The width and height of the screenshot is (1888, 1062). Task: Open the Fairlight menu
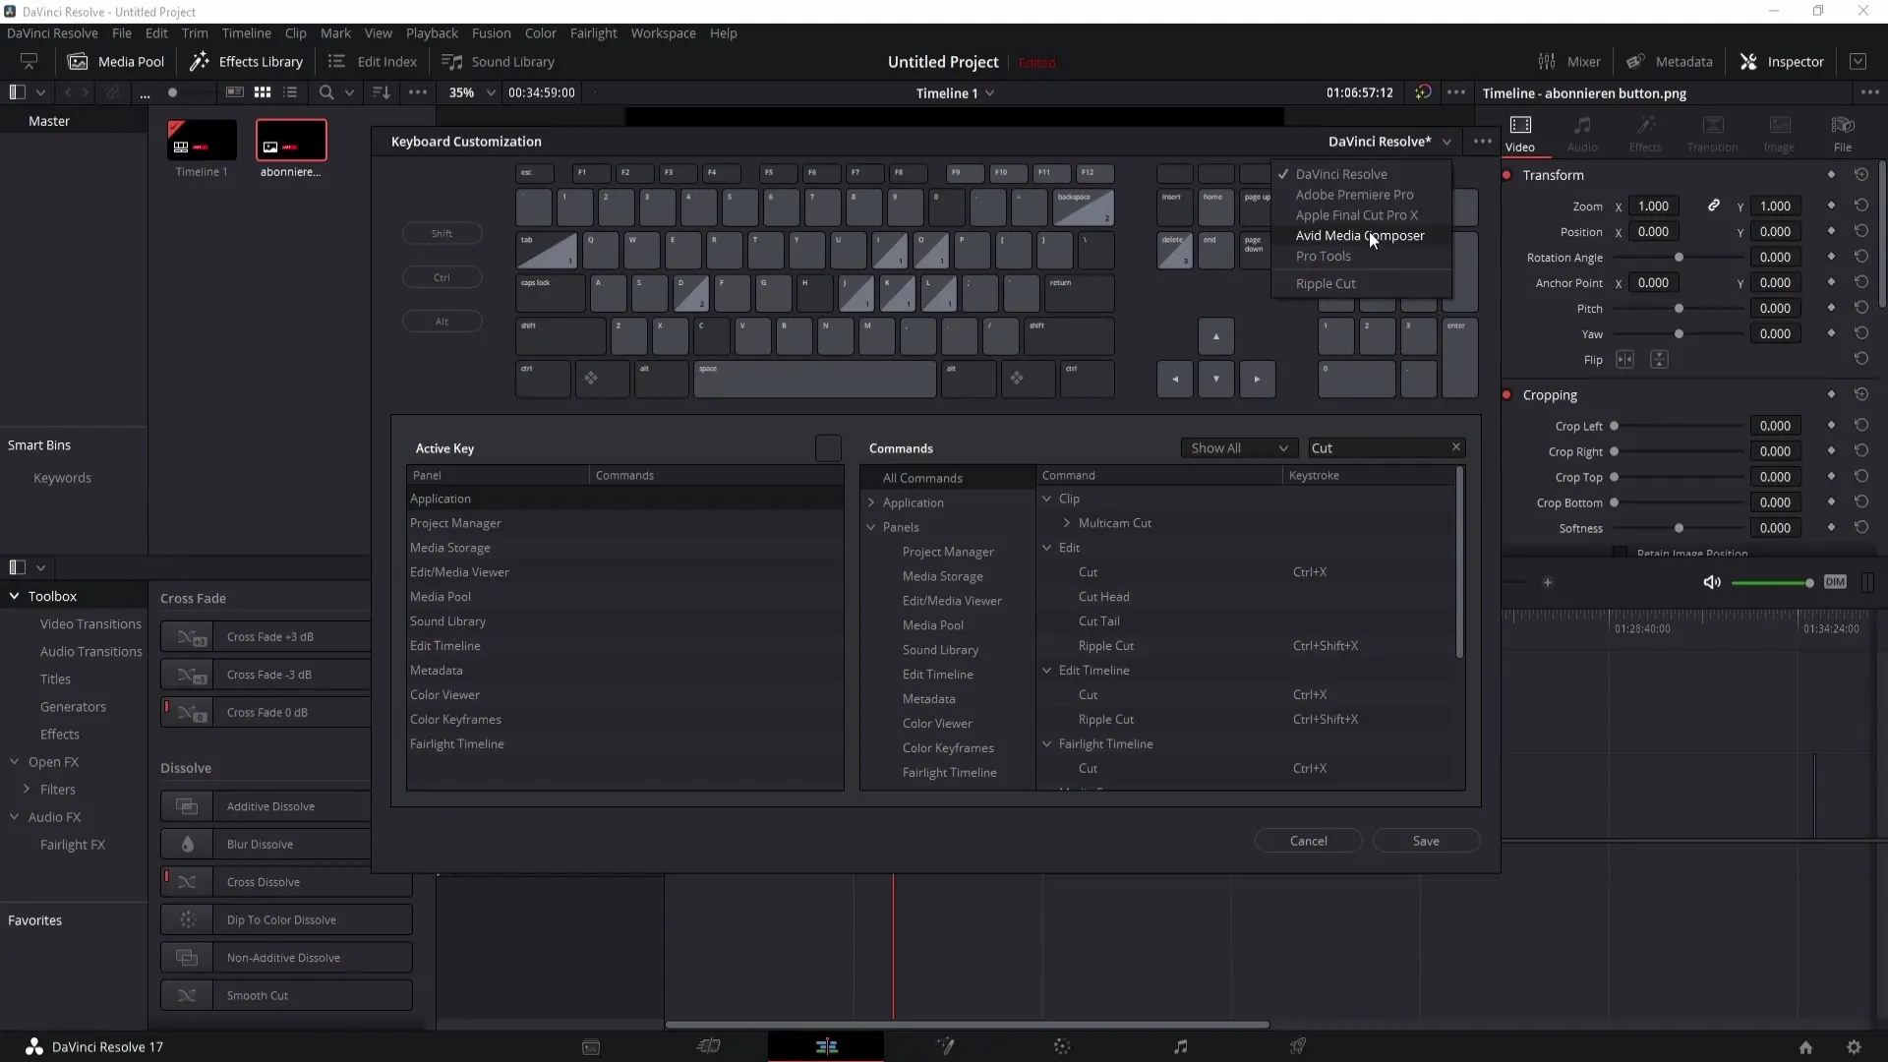(x=594, y=32)
